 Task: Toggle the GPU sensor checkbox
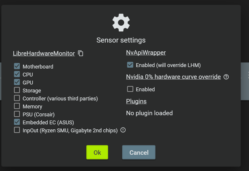click(17, 82)
